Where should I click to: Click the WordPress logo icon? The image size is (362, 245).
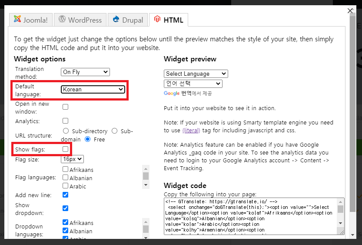(x=62, y=19)
